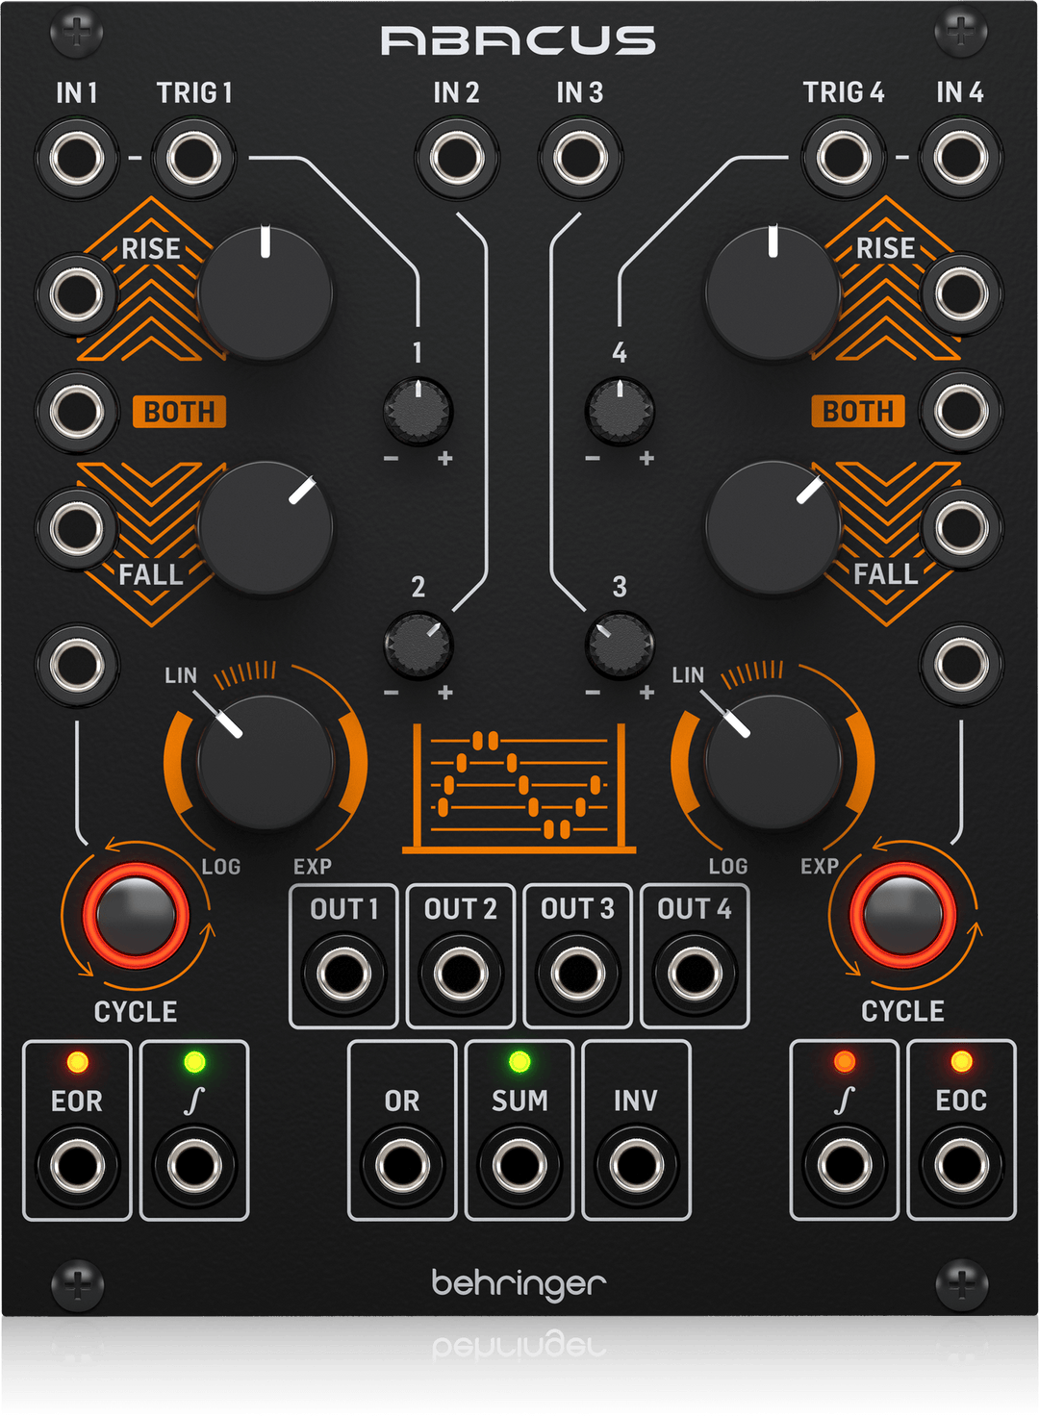The height and width of the screenshot is (1418, 1039).
Task: Click the SUM label text
Action: click(519, 1101)
